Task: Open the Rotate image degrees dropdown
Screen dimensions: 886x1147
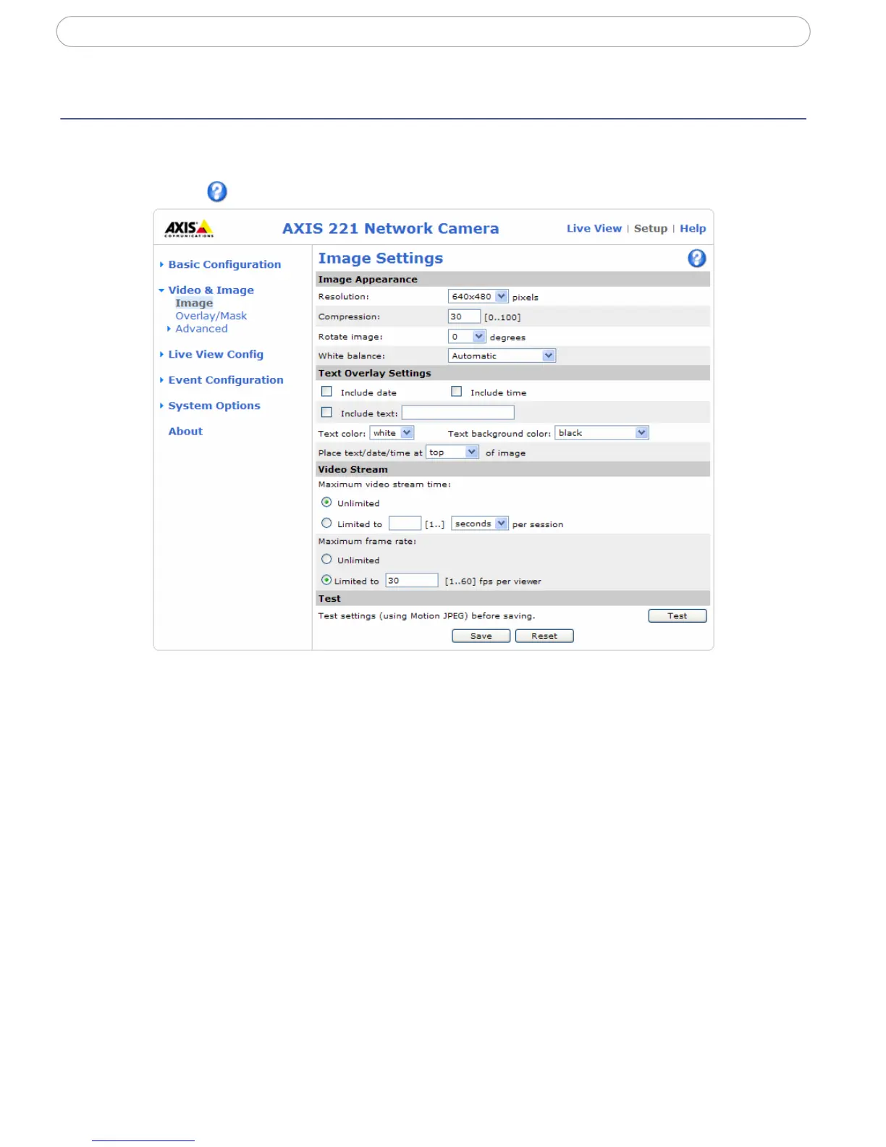Action: click(x=467, y=337)
